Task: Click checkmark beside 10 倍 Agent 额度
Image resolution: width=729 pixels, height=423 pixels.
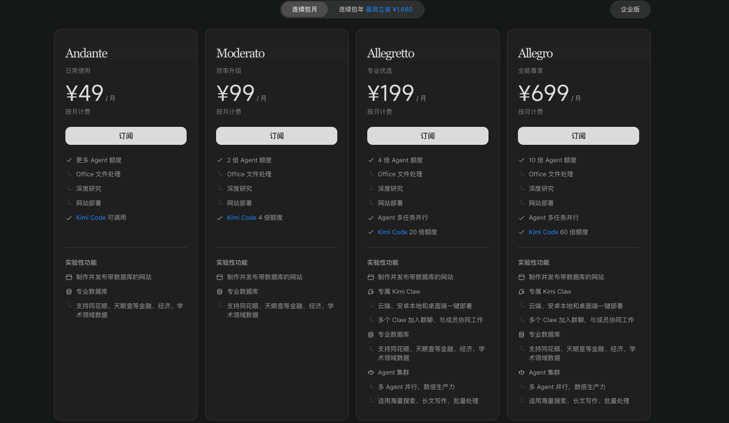Action: (x=521, y=160)
